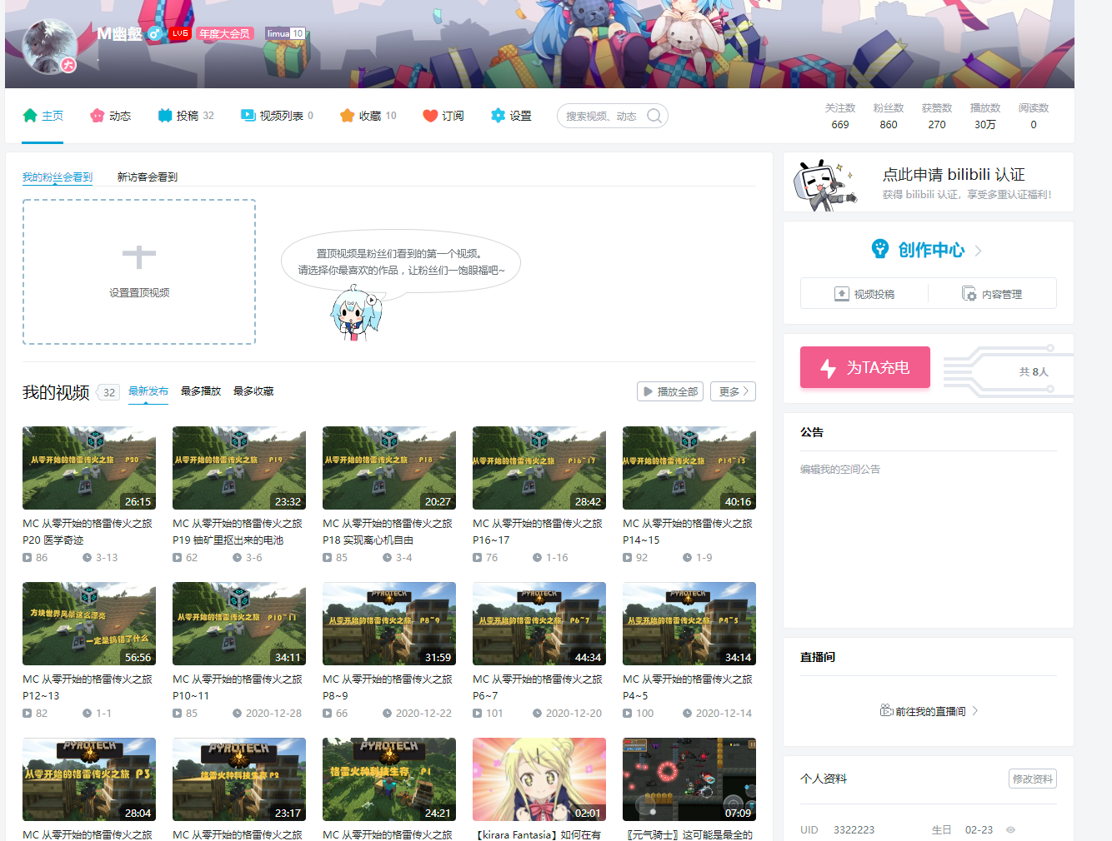Click the 播放全部 play button
Viewport: 1112px width, 841px height.
click(669, 391)
